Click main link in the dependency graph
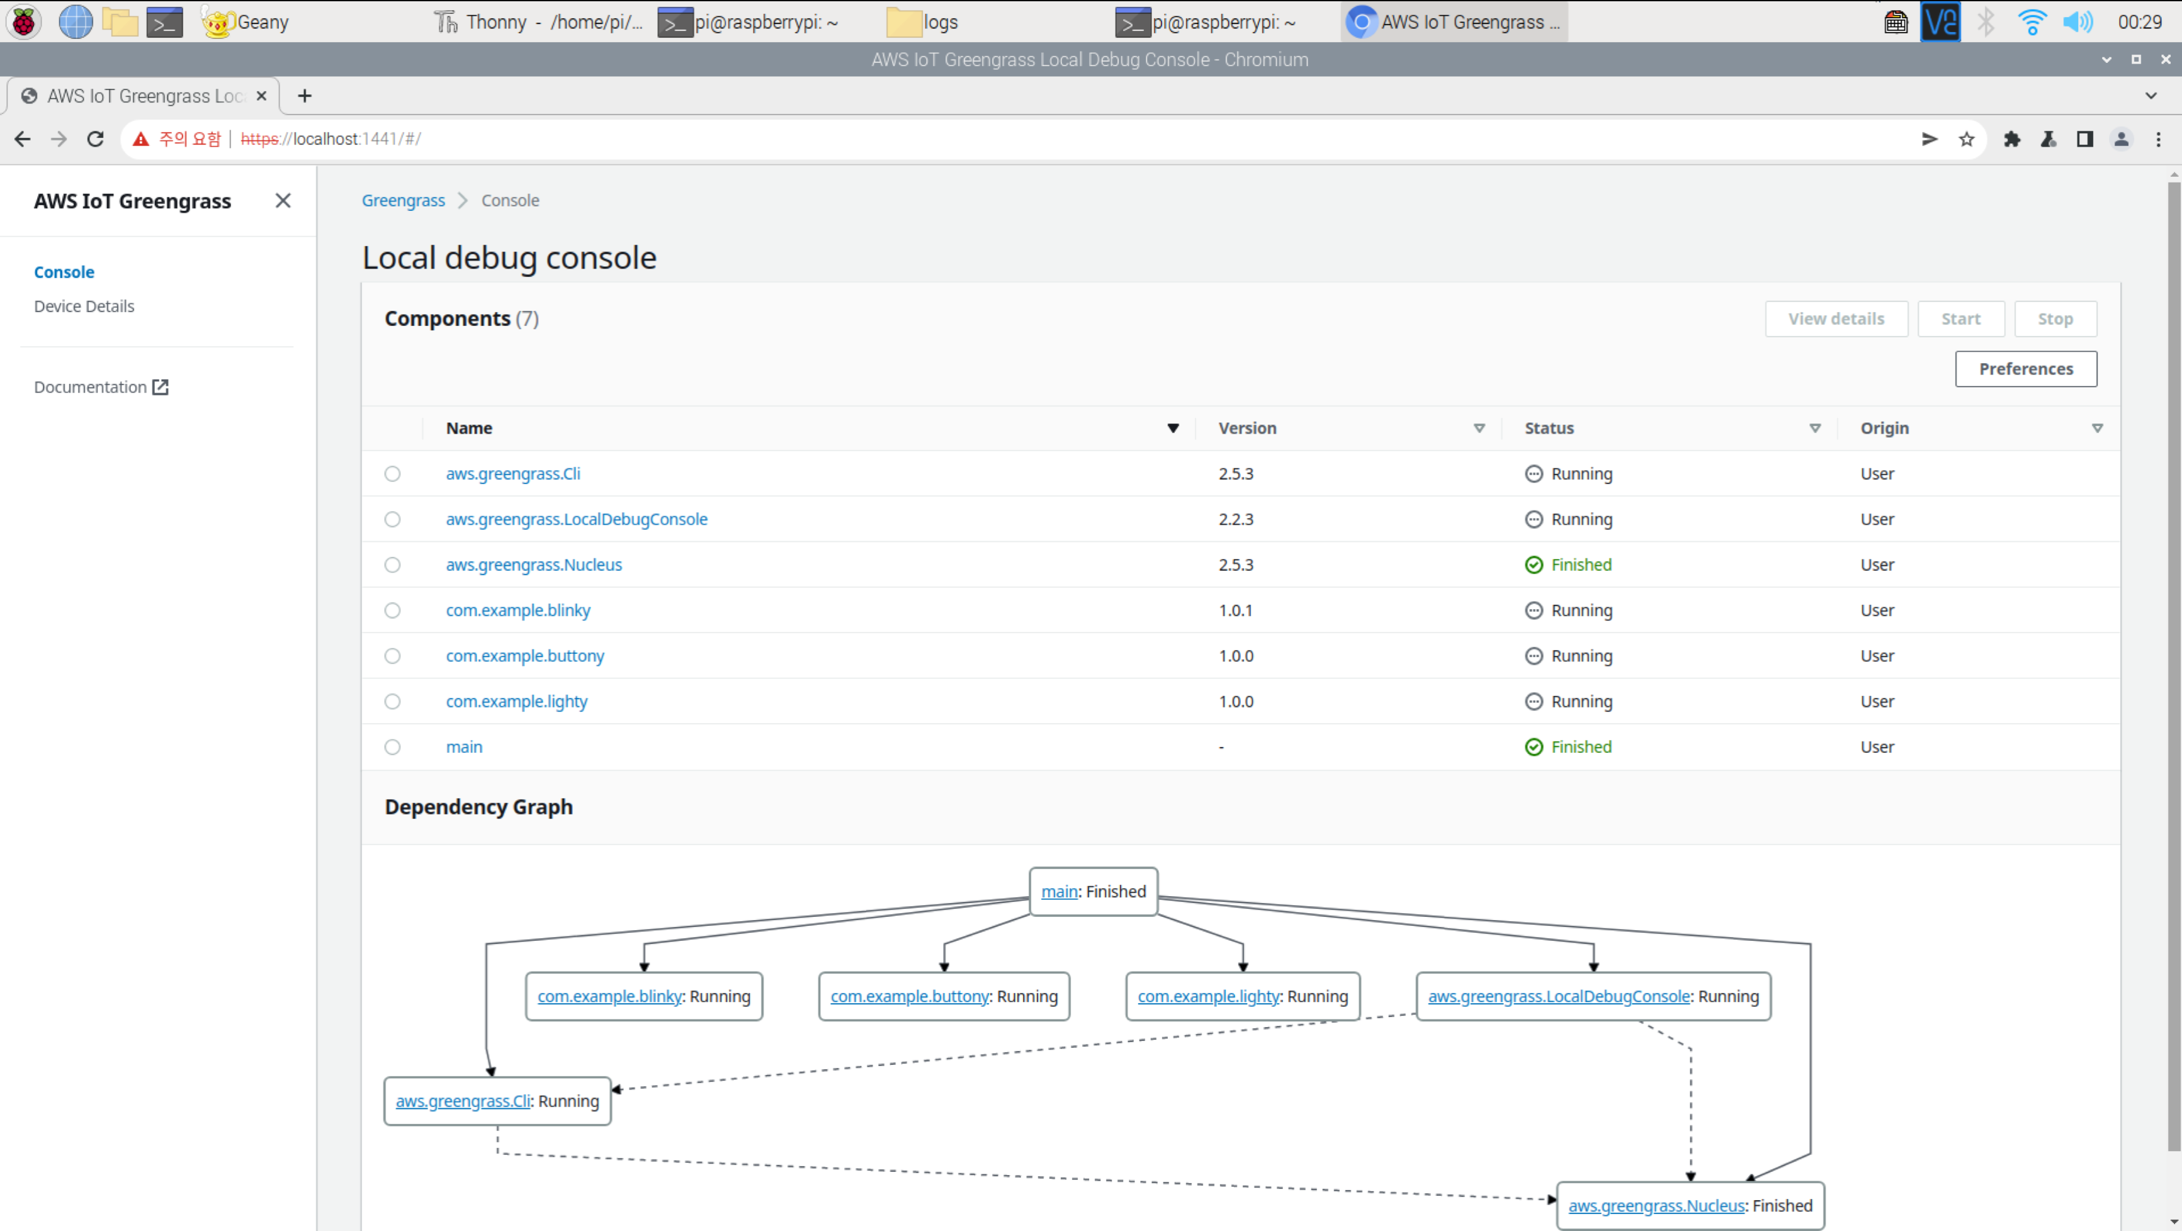The width and height of the screenshot is (2182, 1231). [1059, 892]
